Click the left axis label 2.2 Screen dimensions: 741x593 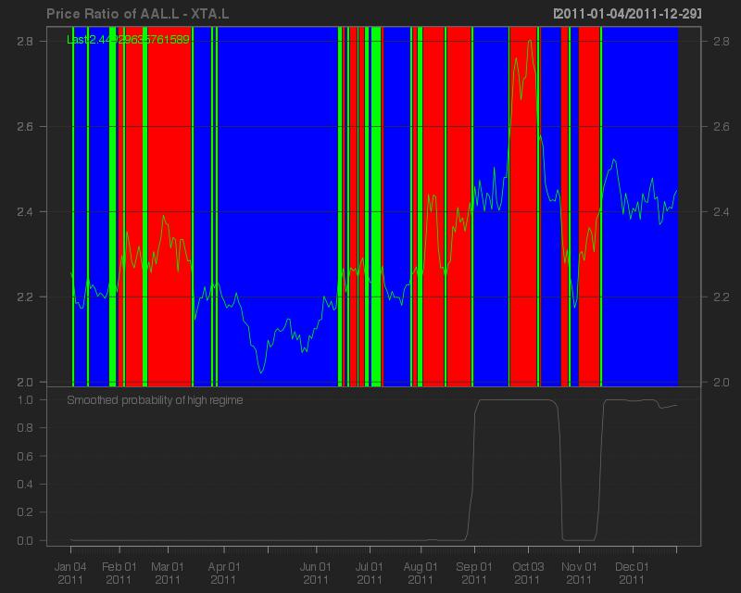pyautogui.click(x=25, y=296)
